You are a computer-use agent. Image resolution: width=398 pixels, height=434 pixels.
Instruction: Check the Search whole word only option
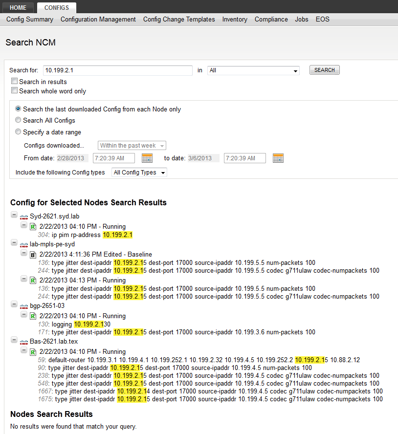point(14,91)
